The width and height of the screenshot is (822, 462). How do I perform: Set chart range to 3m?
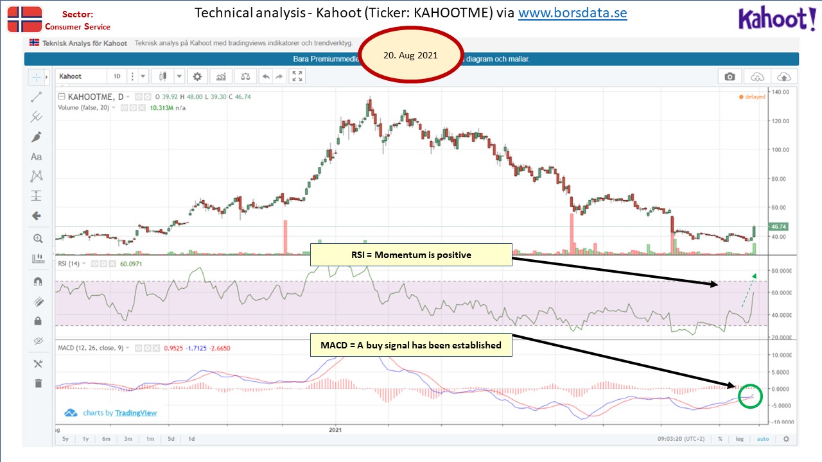tap(128, 439)
